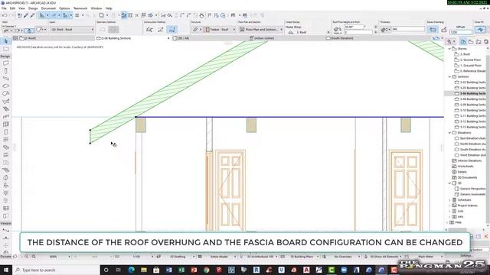Open the Project Map icon in Navigator

coord(463,41)
